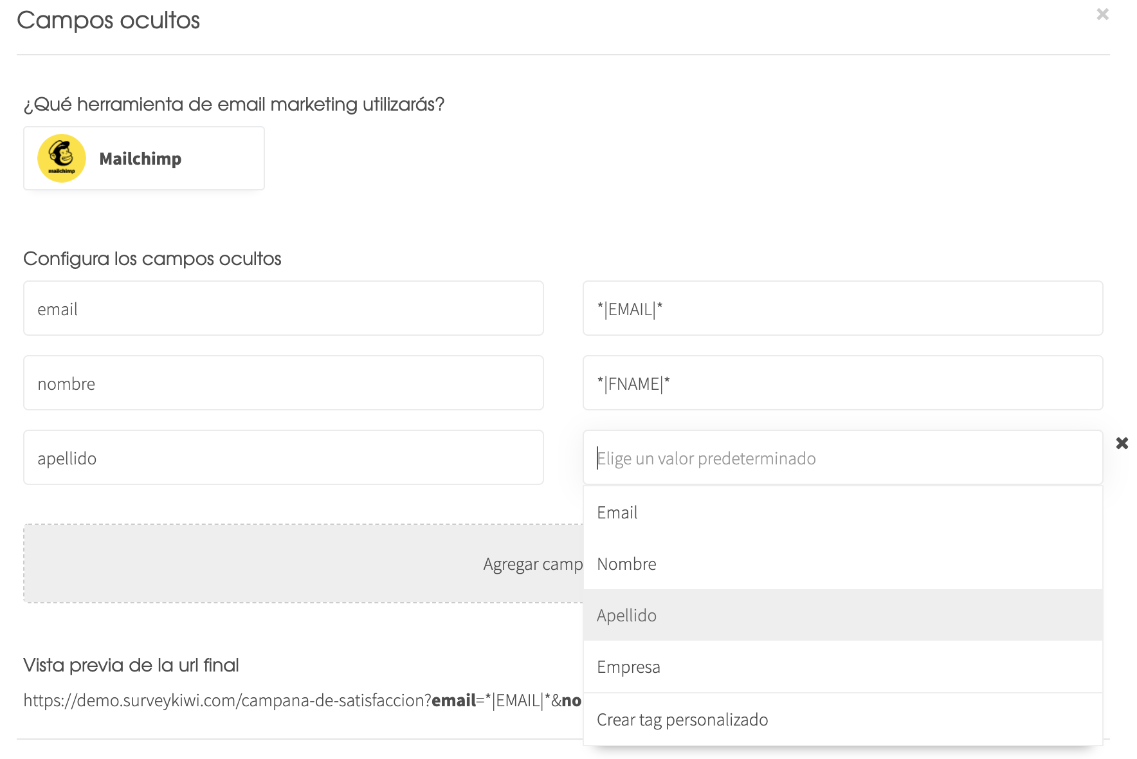
Task: Click the Campos ocultos dialog title
Action: pos(108,21)
